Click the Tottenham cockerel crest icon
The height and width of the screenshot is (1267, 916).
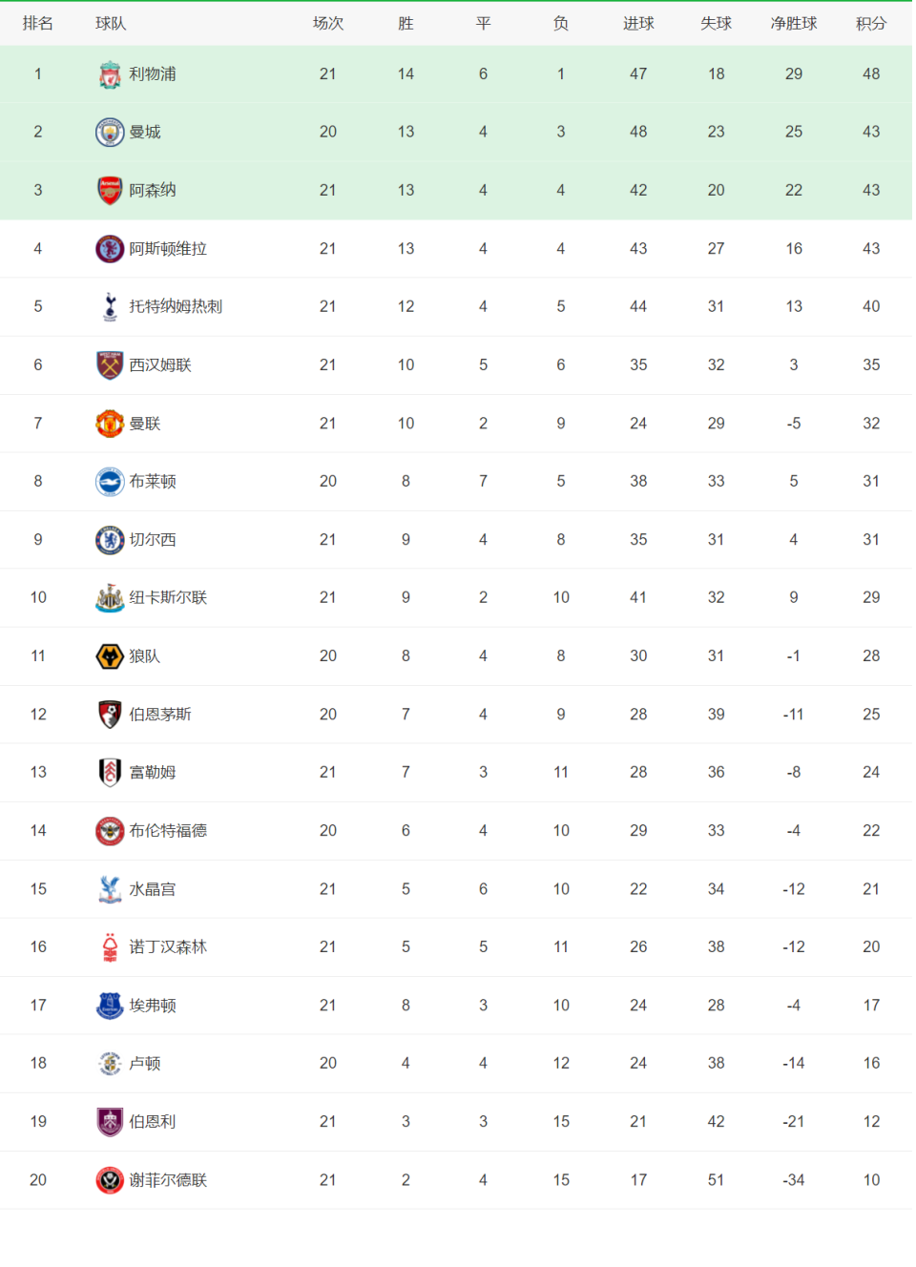pyautogui.click(x=110, y=306)
